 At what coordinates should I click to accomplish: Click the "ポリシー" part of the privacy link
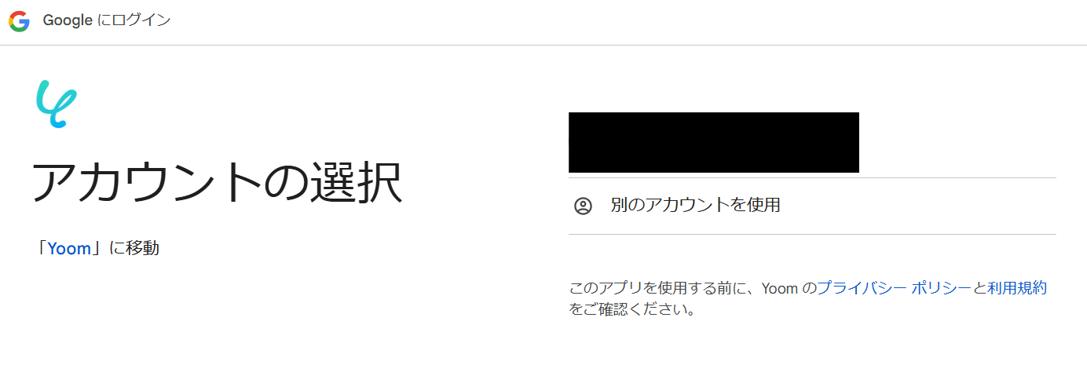coord(941,288)
